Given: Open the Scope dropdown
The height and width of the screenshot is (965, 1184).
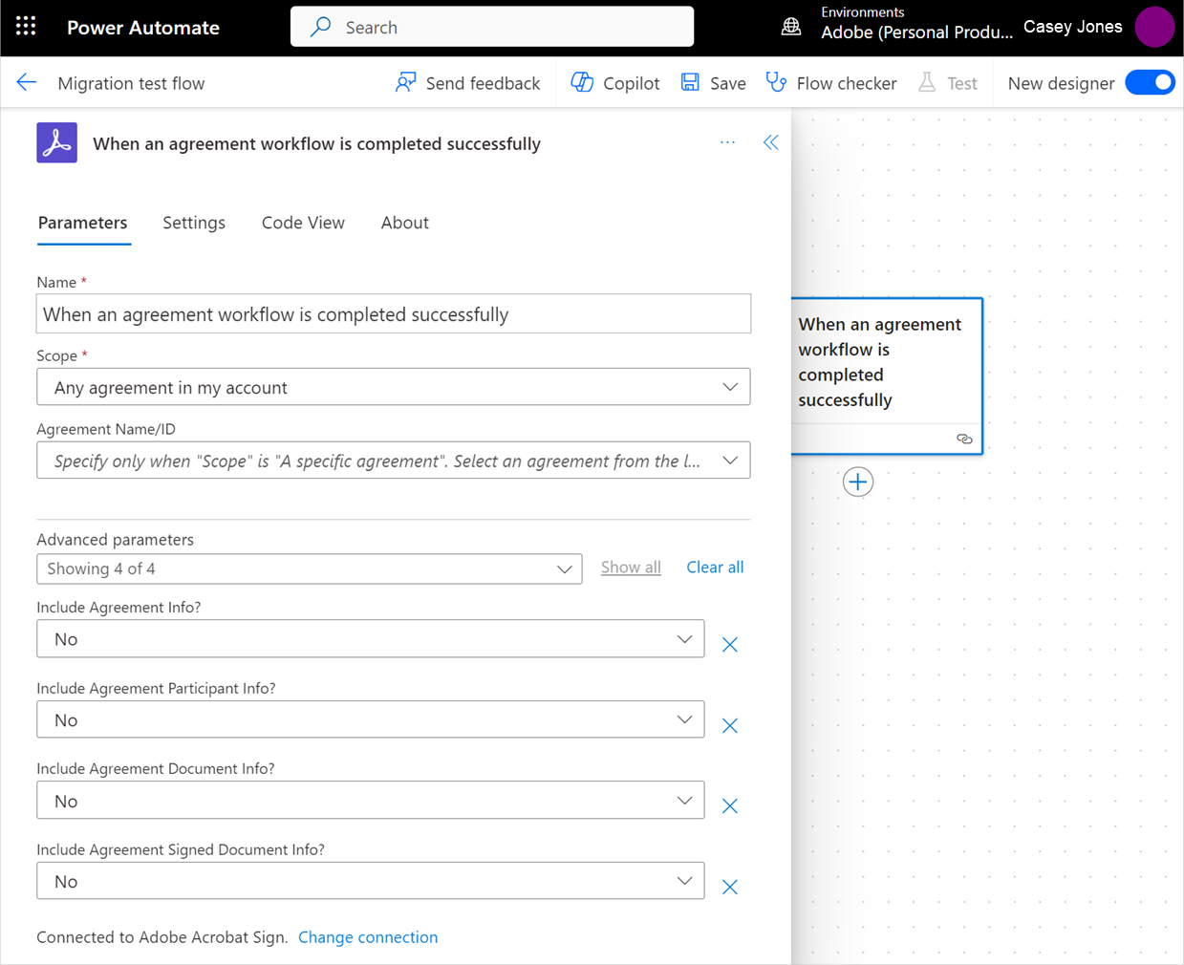Looking at the screenshot, I should click(x=731, y=386).
